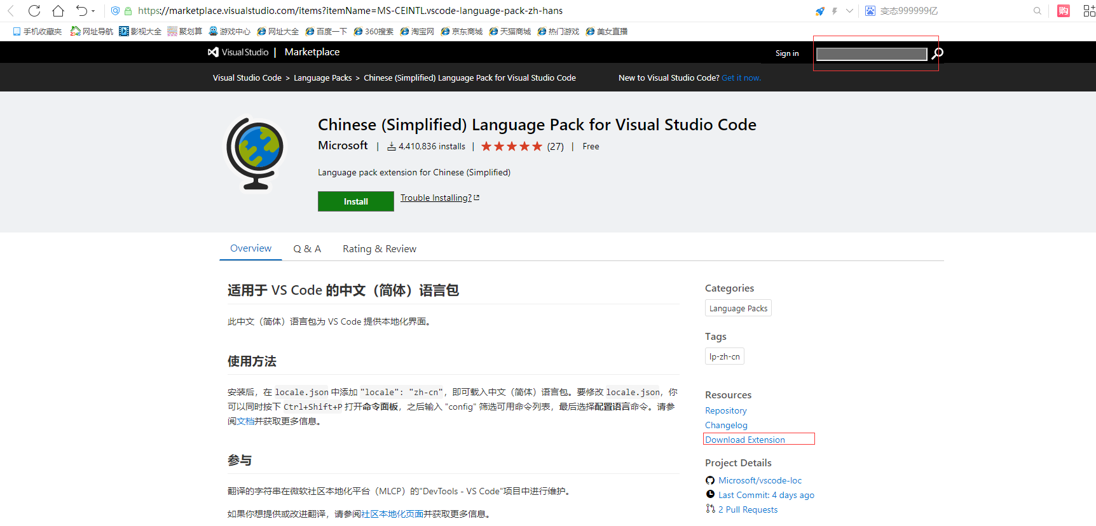
Task: Click the browser magnifier search icon
Action: pyautogui.click(x=1038, y=11)
